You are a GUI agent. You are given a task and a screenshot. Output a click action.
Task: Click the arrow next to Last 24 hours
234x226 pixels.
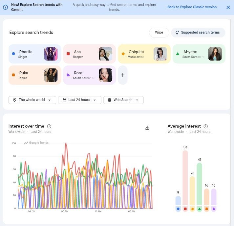click(95, 100)
